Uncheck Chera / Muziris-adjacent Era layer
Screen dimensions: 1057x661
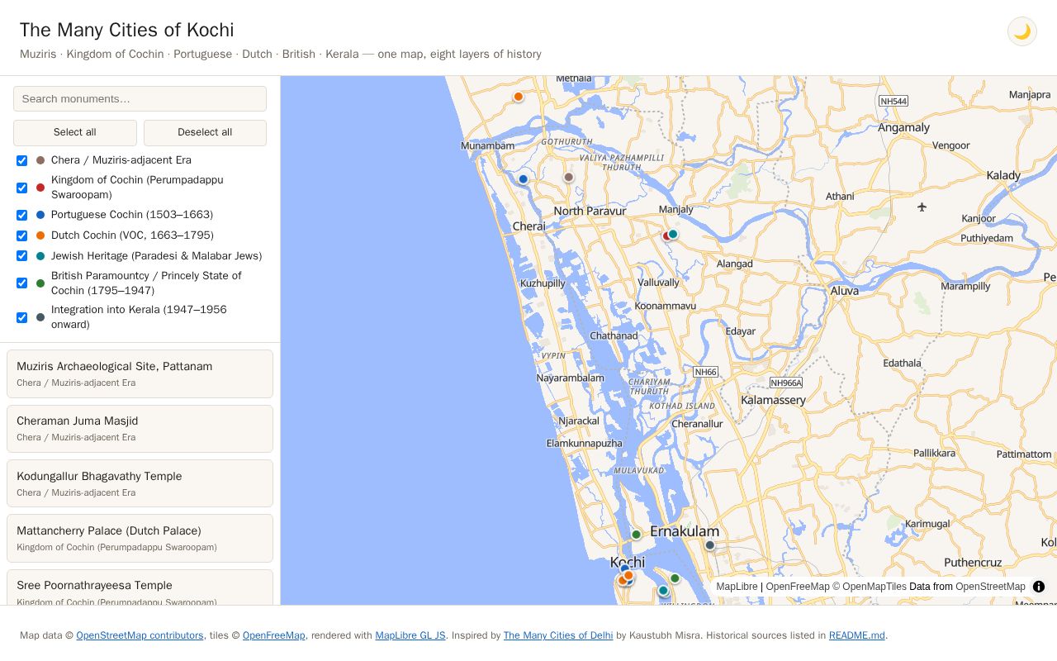(x=22, y=160)
